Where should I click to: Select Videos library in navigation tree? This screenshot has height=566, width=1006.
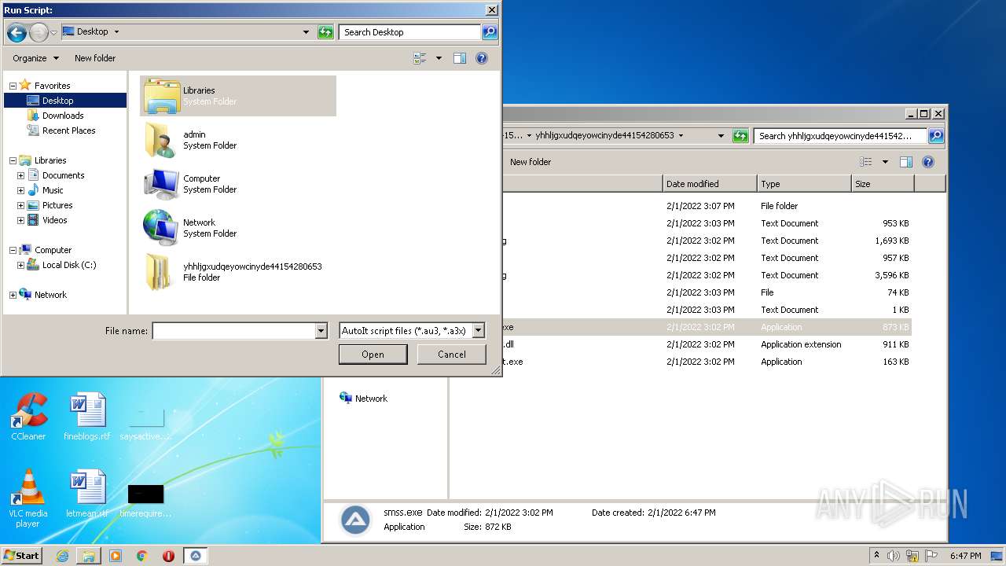point(54,220)
